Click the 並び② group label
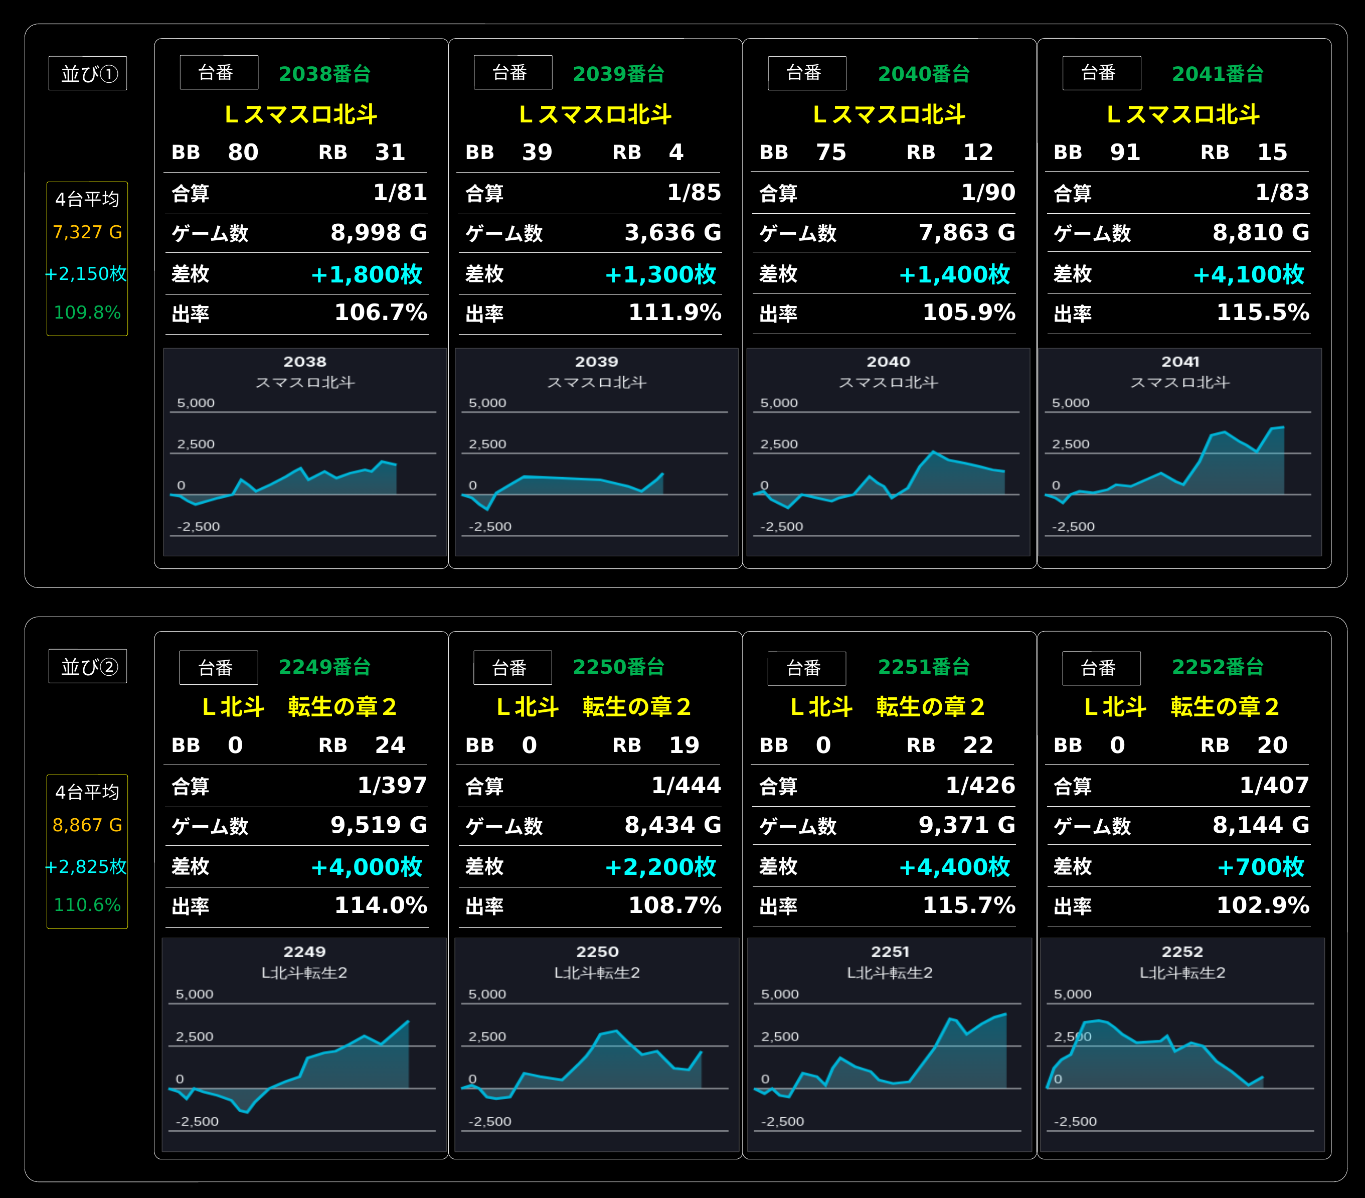The image size is (1365, 1198). click(87, 666)
